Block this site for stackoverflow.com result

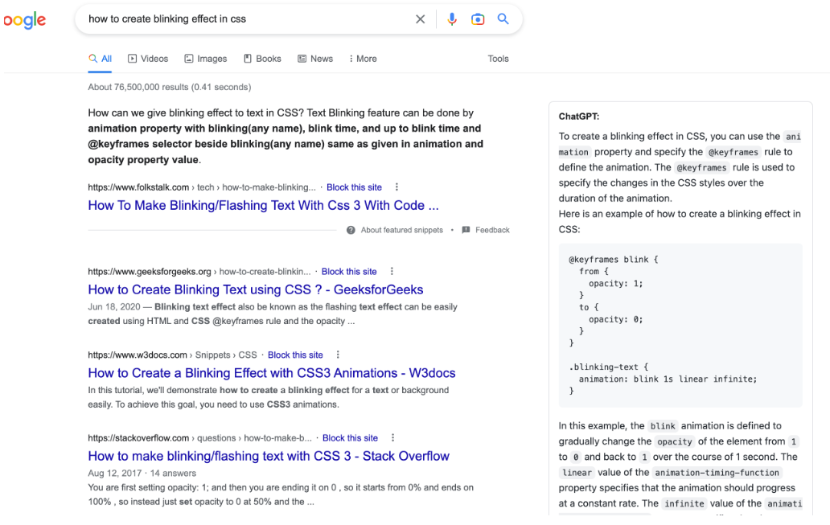pyautogui.click(x=351, y=438)
